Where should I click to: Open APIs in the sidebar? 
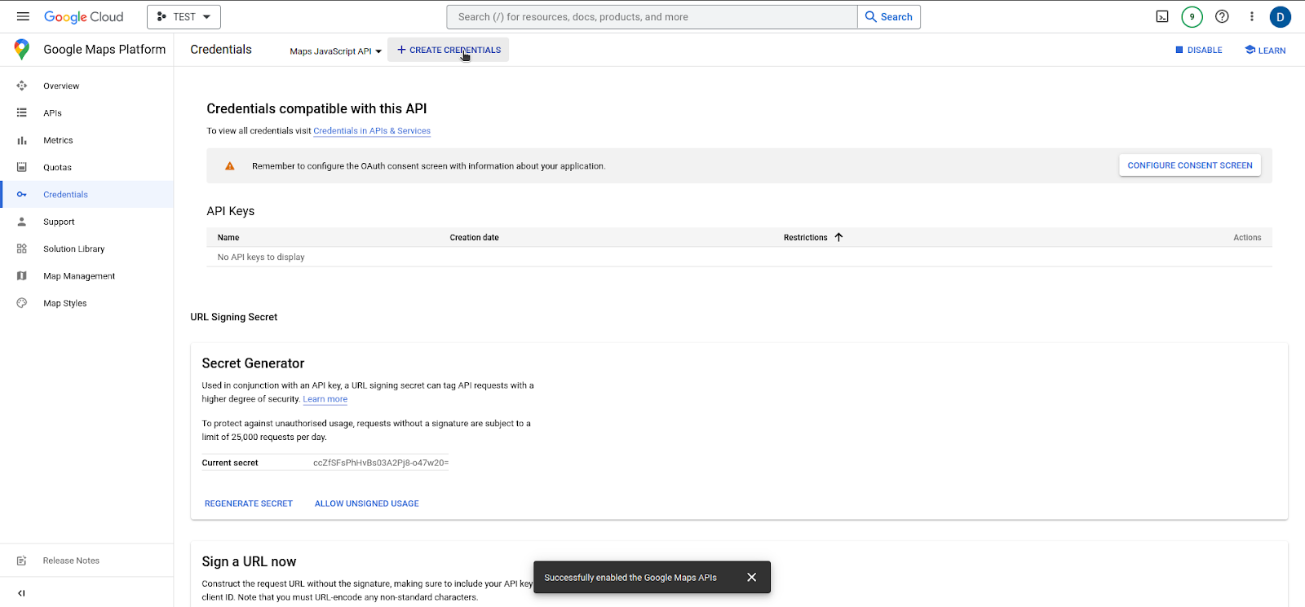click(x=52, y=113)
